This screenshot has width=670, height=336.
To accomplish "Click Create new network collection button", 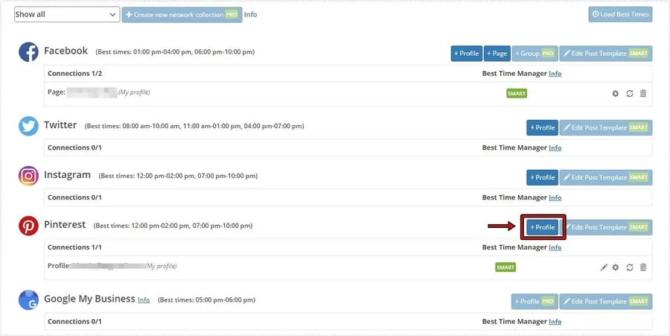I will [x=182, y=14].
